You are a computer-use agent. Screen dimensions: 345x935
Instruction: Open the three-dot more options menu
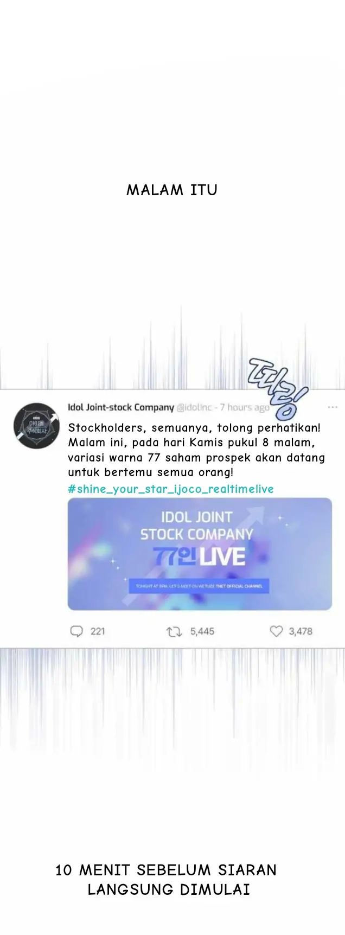click(333, 407)
